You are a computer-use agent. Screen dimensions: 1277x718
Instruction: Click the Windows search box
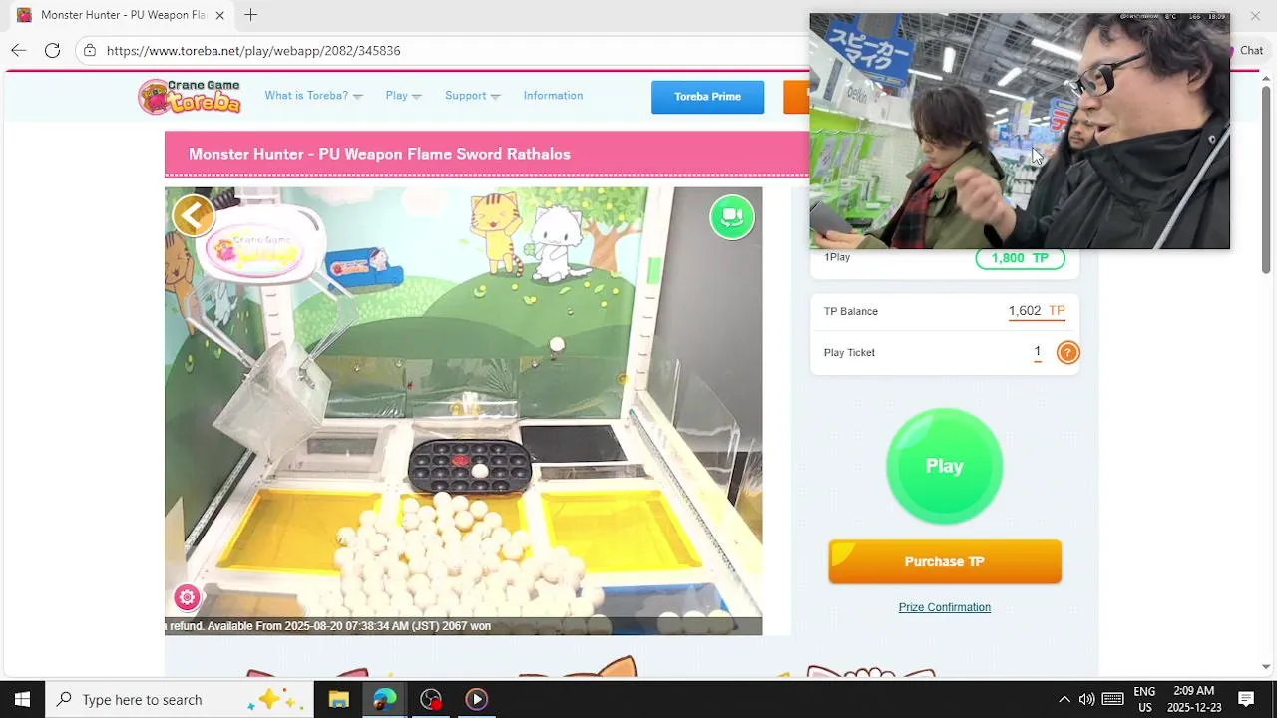tap(180, 699)
